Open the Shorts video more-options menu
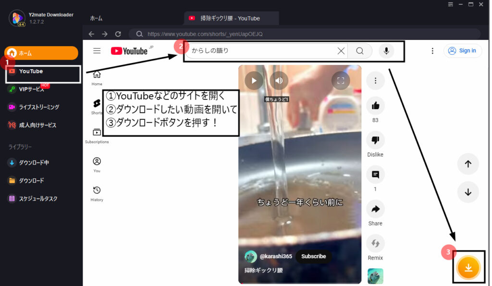492x286 pixels. click(375, 81)
